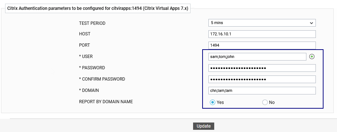Focus the PASSWORD input field
337x132 pixels.
(x=262, y=68)
